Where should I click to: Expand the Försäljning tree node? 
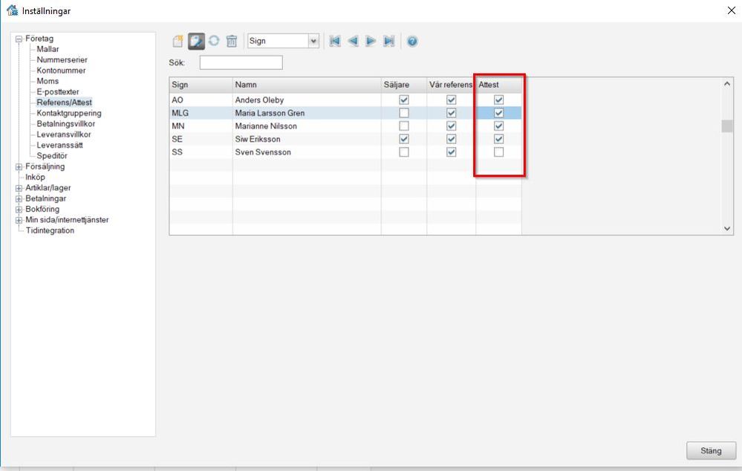(19, 166)
